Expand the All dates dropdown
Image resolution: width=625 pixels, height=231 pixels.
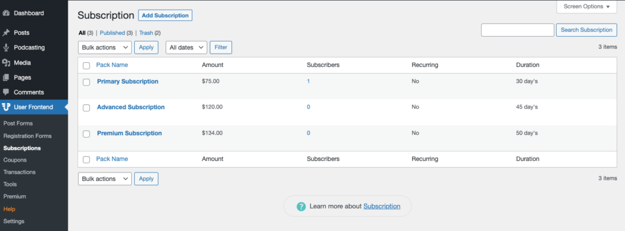pyautogui.click(x=187, y=48)
